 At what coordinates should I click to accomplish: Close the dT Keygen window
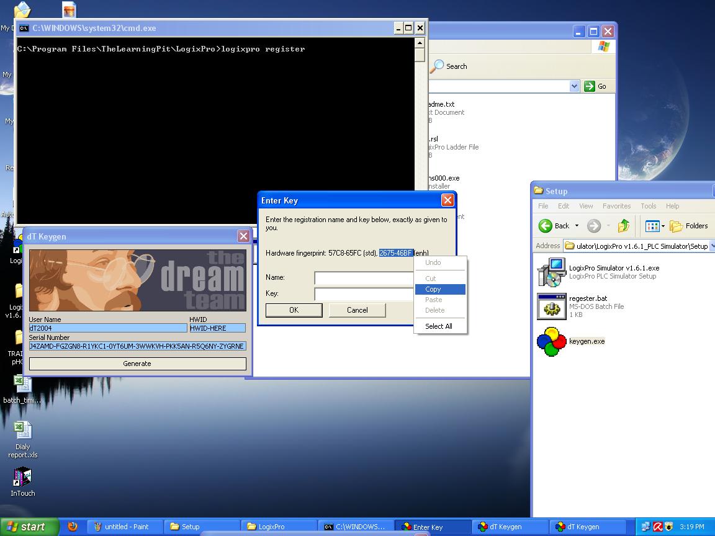(x=243, y=236)
